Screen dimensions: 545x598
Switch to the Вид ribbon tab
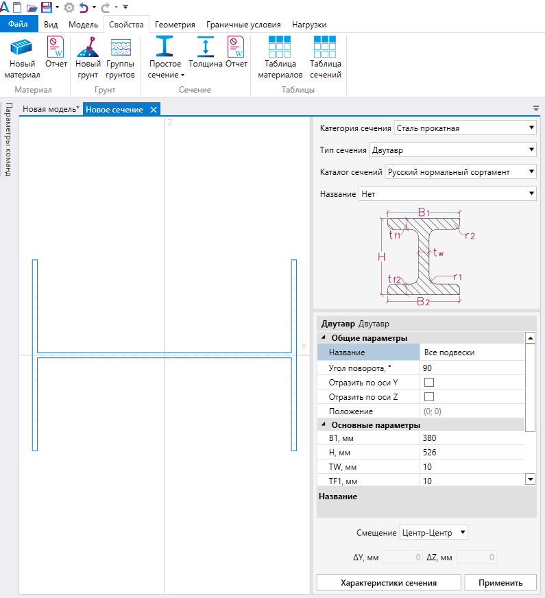[x=51, y=25]
